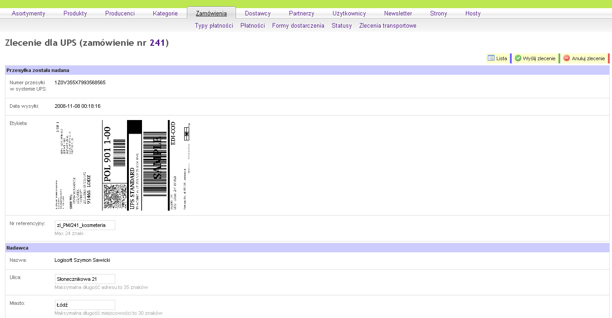Click the Miasto city input field

click(85, 305)
